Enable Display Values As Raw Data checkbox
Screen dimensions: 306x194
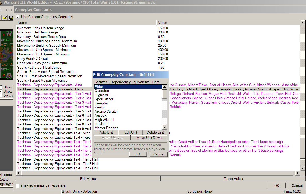point(18,186)
